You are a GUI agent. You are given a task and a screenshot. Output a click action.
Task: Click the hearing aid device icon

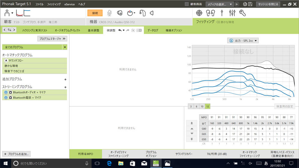click(120, 13)
